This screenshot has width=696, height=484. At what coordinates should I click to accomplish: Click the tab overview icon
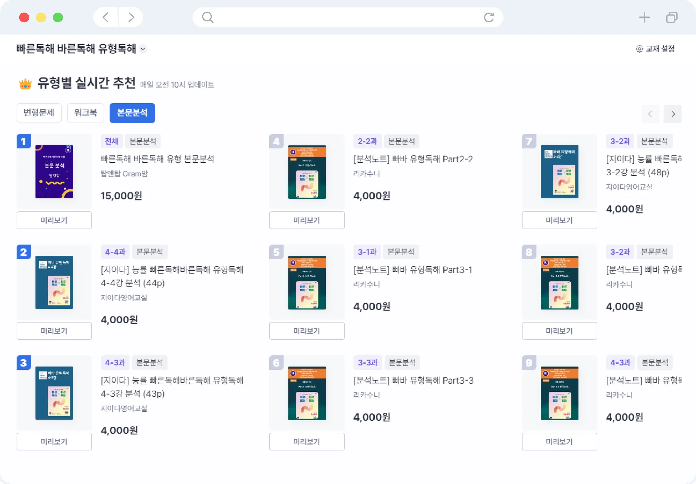(x=672, y=17)
